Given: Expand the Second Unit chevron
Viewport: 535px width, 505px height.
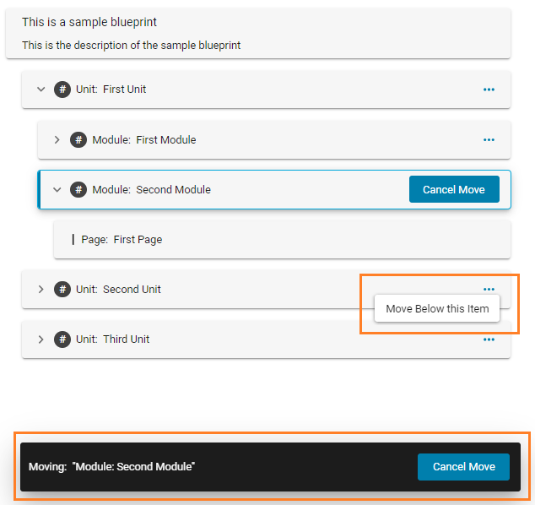Looking at the screenshot, I should 41,290.
